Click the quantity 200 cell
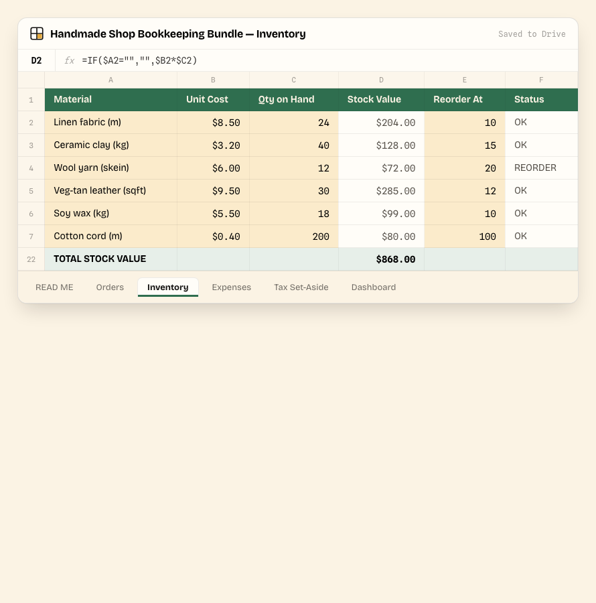The width and height of the screenshot is (596, 603). (x=294, y=236)
